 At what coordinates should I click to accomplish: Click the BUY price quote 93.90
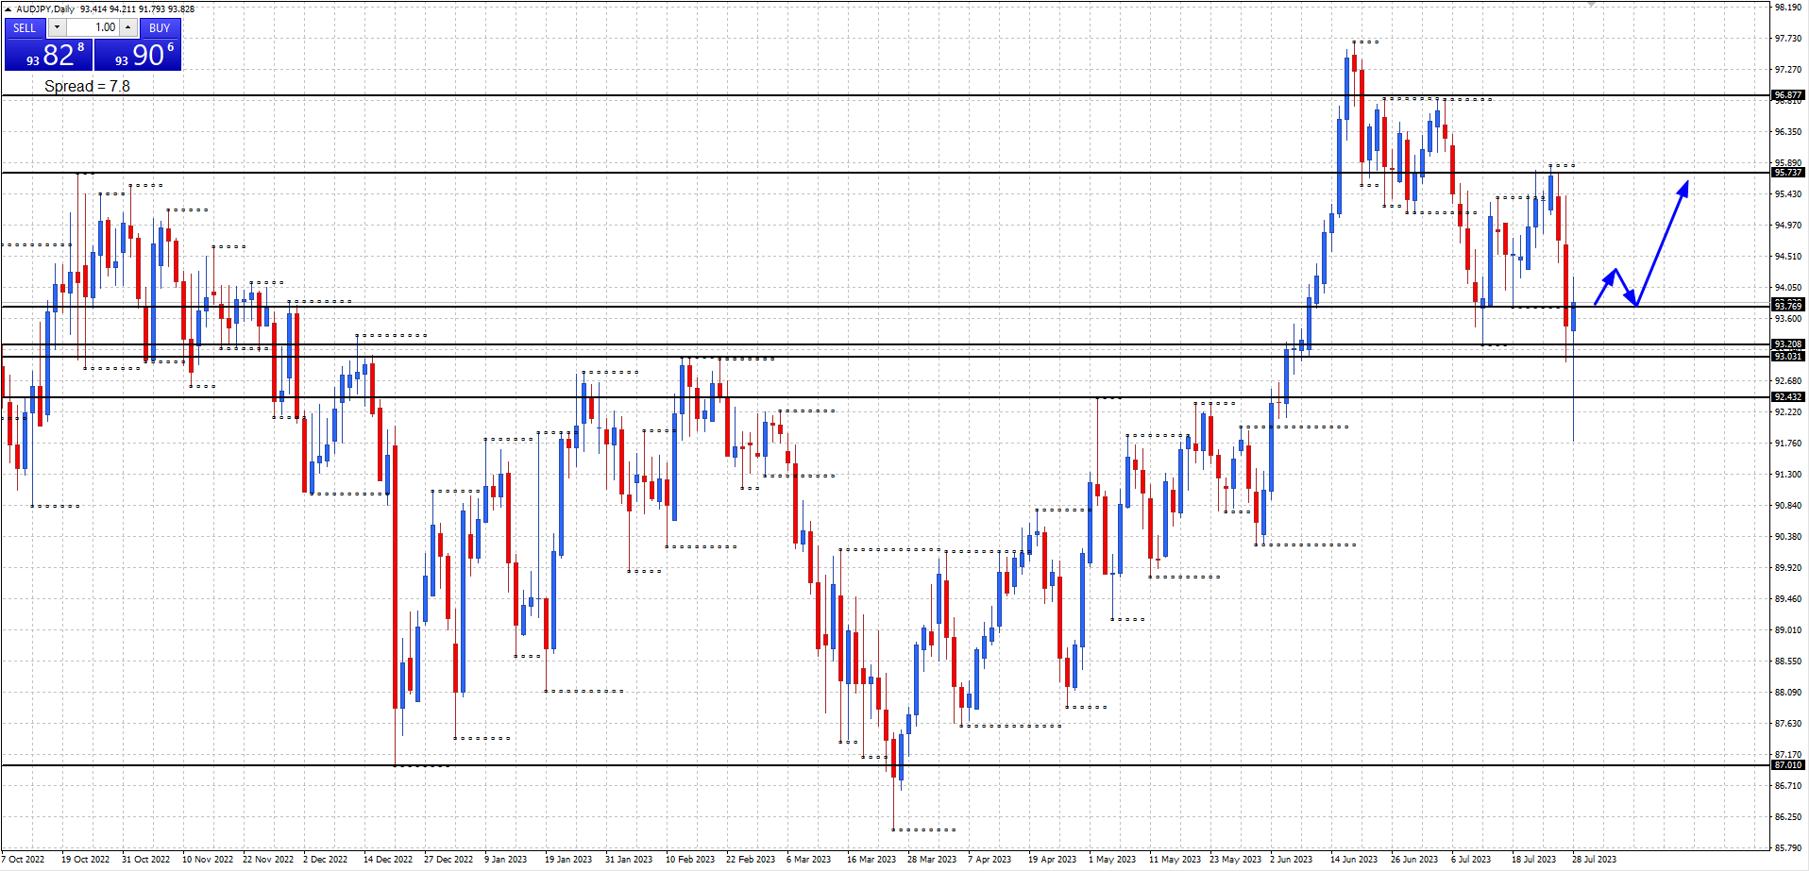pos(137,55)
